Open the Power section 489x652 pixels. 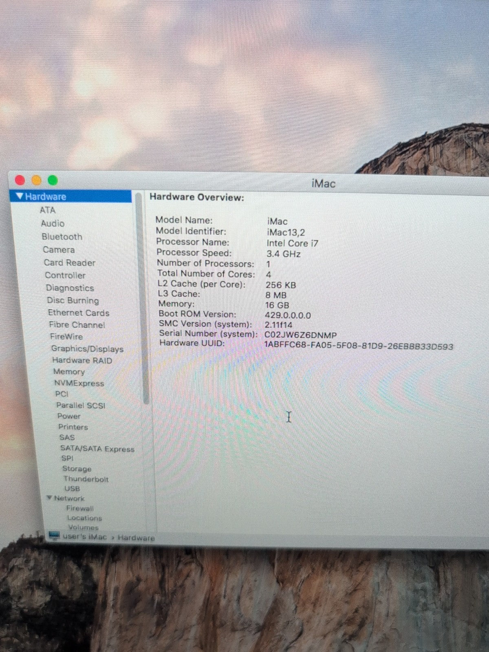click(x=69, y=416)
